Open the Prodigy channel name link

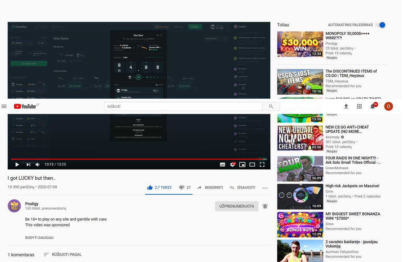point(32,204)
